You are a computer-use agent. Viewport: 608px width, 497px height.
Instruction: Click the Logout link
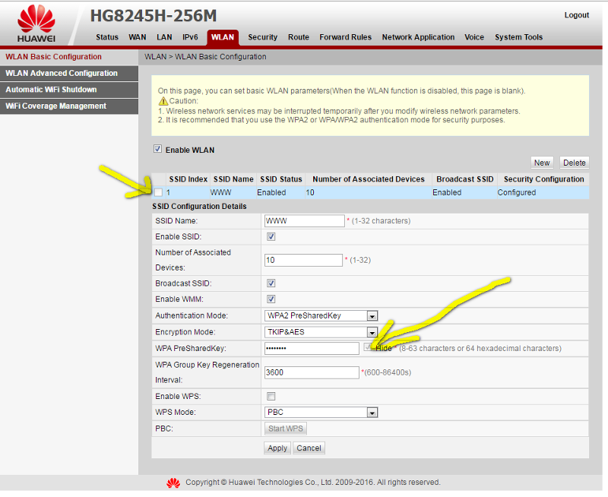coord(577,15)
